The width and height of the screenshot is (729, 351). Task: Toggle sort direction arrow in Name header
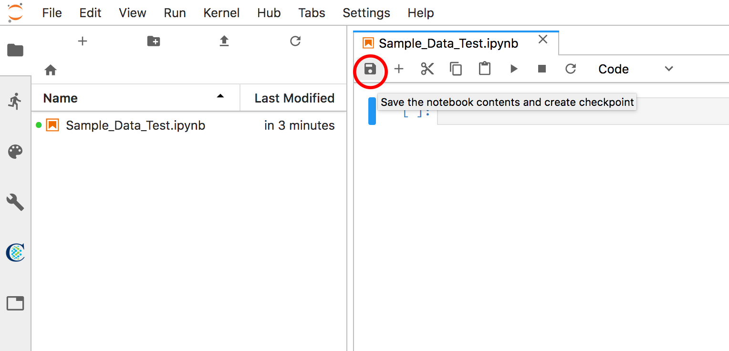[220, 96]
